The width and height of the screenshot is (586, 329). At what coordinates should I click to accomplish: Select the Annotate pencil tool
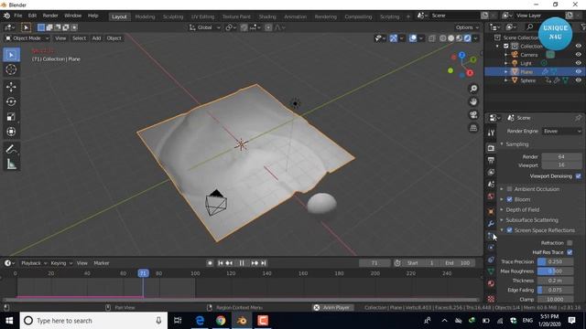click(11, 149)
